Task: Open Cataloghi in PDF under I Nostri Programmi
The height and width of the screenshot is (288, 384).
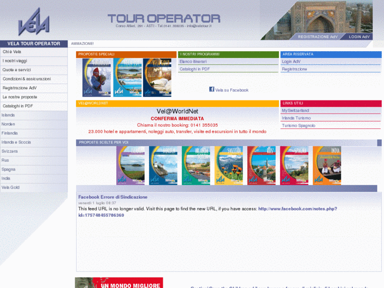Action: [195, 69]
